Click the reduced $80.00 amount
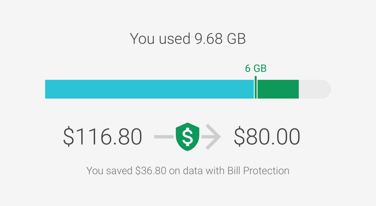Image resolution: width=376 pixels, height=206 pixels. point(267,137)
